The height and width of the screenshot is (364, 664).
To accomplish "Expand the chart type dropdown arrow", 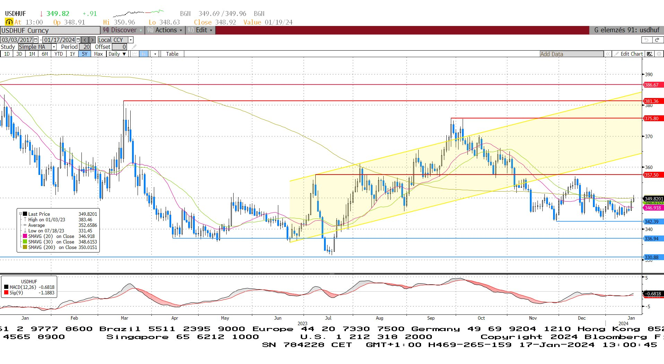I will [155, 54].
